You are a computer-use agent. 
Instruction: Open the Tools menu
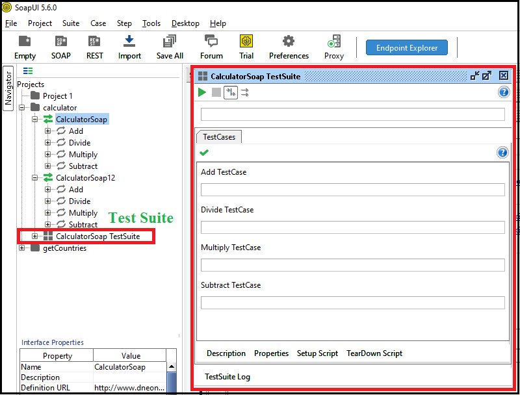(x=151, y=23)
